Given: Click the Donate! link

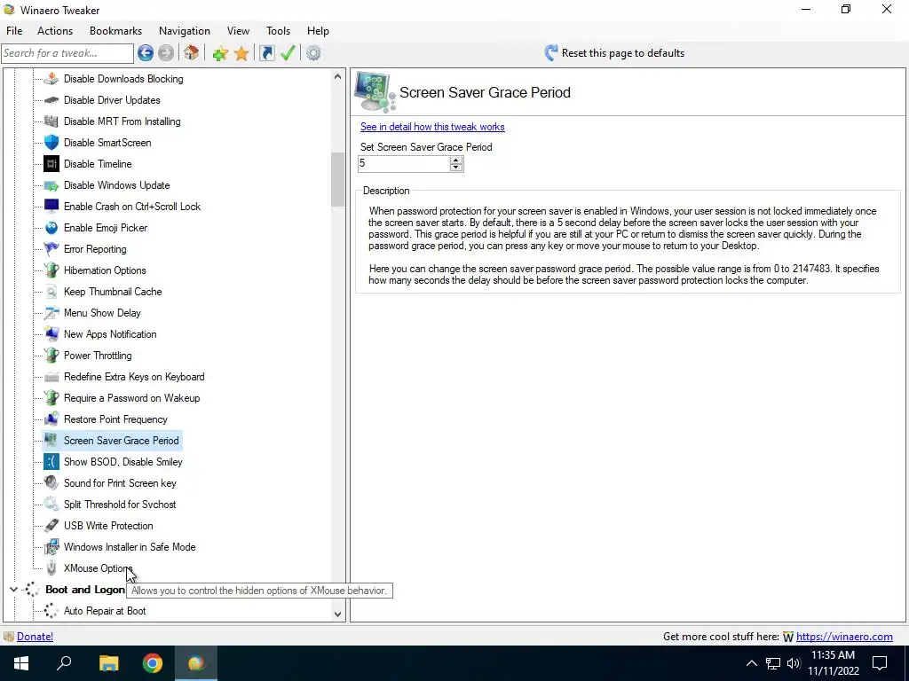Looking at the screenshot, I should pos(35,637).
